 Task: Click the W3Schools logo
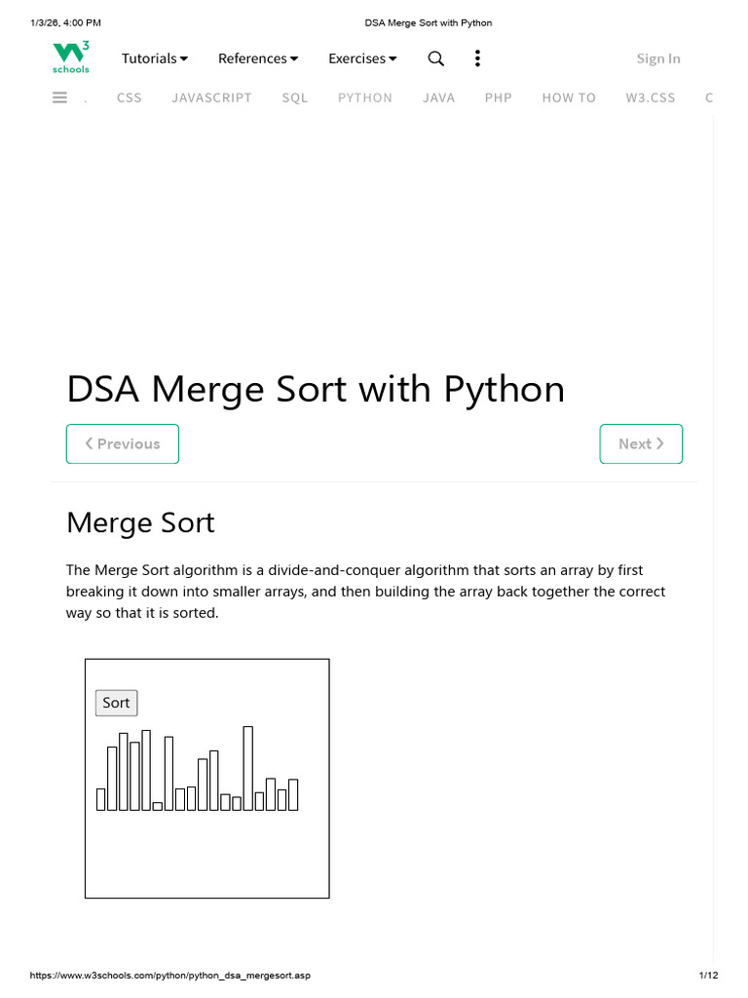[70, 58]
